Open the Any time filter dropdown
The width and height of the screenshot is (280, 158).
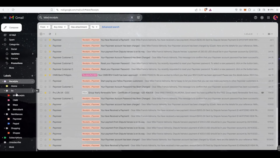pos(60,27)
